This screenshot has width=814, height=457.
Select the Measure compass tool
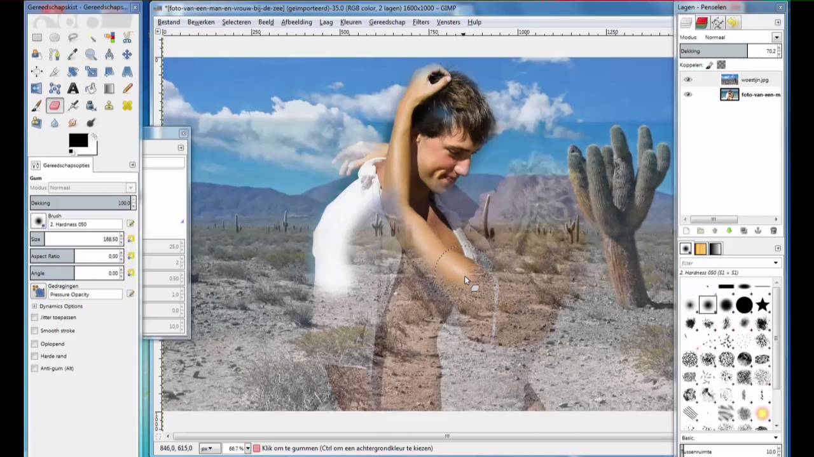[109, 55]
